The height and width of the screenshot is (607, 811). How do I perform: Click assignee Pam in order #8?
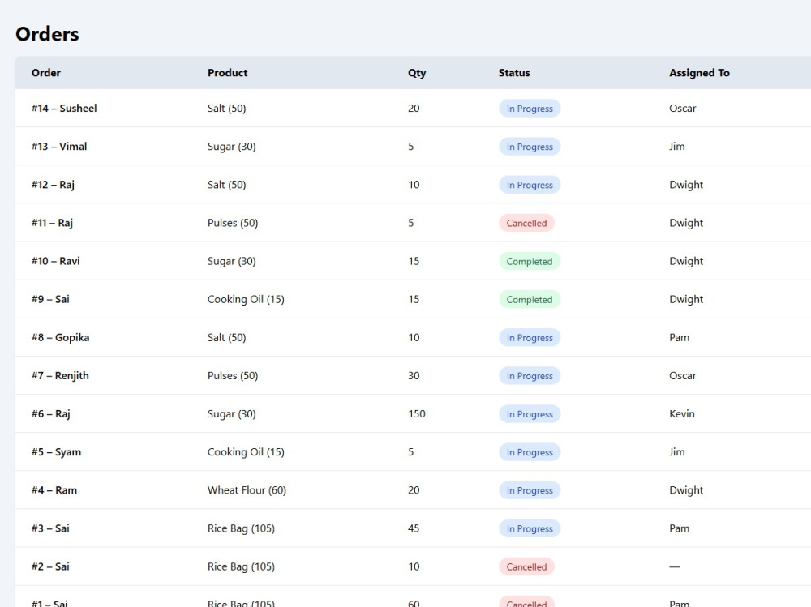pos(679,338)
